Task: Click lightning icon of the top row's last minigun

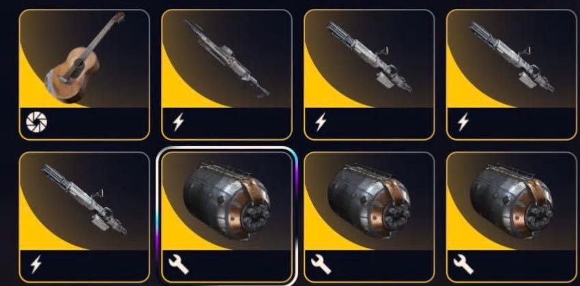Action: (x=463, y=121)
